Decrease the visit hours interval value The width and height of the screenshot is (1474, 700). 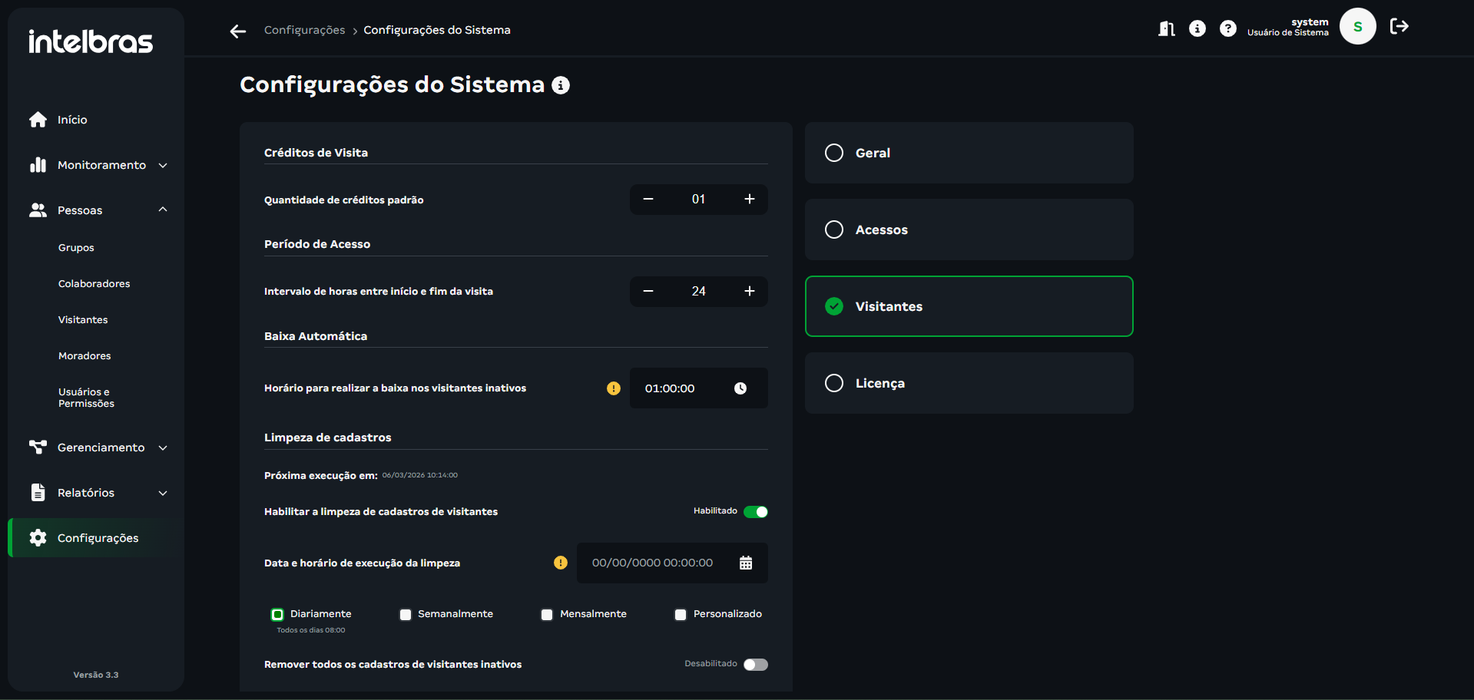648,292
